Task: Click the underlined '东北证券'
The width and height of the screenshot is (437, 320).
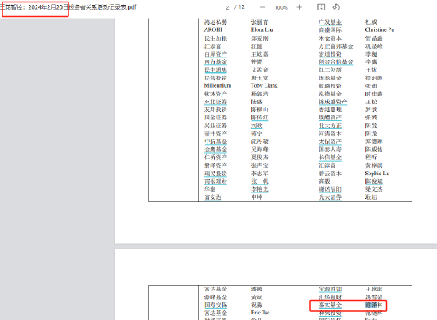Action: 215,102
